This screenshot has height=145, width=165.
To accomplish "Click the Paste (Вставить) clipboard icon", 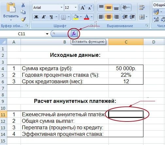I will click(11, 8).
